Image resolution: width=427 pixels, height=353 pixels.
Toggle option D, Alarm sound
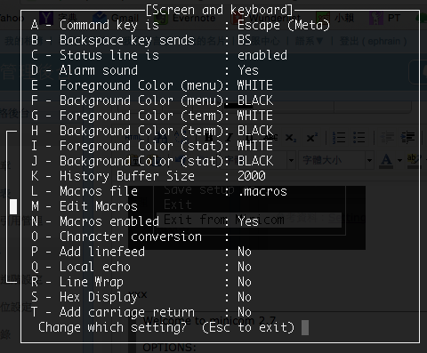tap(145, 70)
